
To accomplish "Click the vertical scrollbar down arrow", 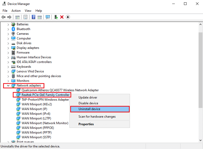I will click(x=200, y=140).
